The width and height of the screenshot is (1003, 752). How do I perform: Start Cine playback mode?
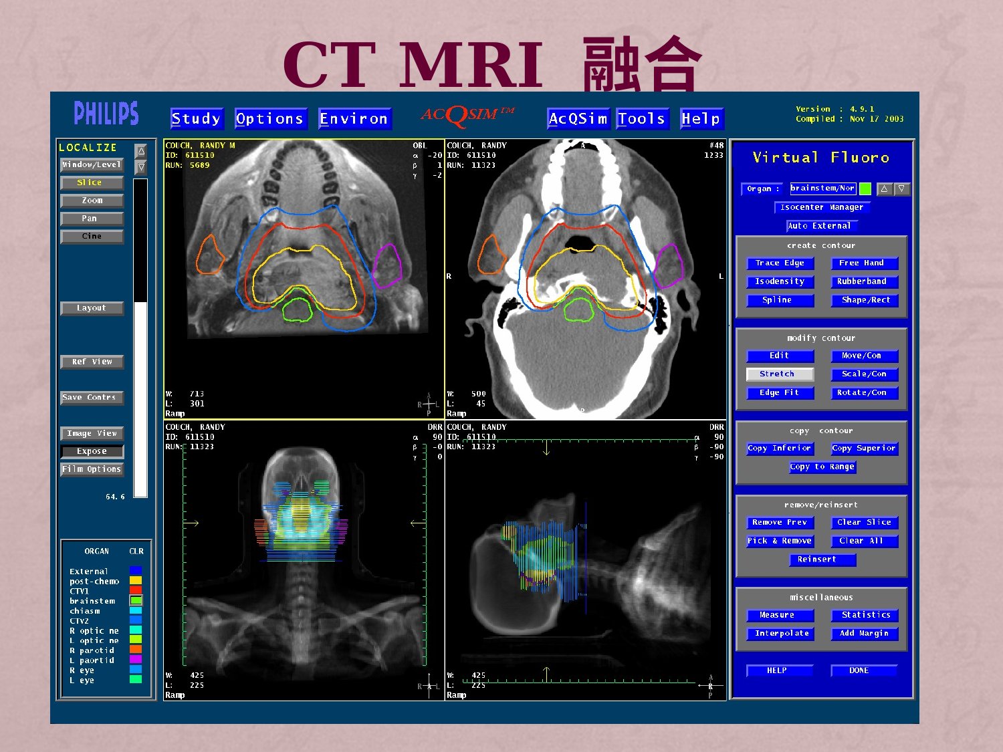[92, 237]
